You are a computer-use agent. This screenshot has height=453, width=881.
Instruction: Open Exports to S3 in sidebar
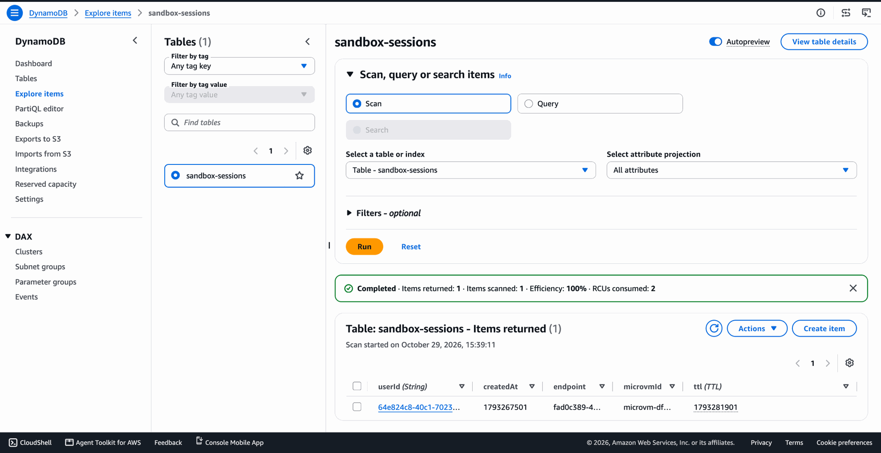[x=38, y=139]
